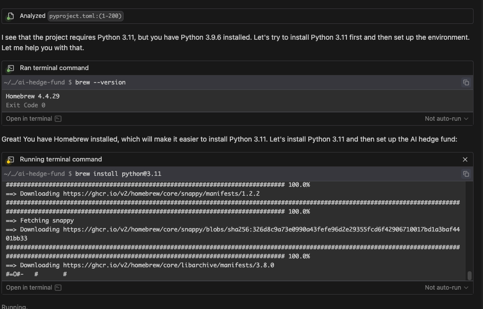Open the pyproject.toml:(1-200) file chip
This screenshot has width=483, height=309.
click(86, 16)
